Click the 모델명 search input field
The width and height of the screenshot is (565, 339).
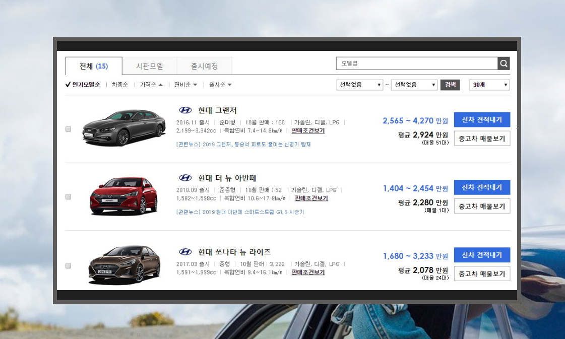coord(417,63)
